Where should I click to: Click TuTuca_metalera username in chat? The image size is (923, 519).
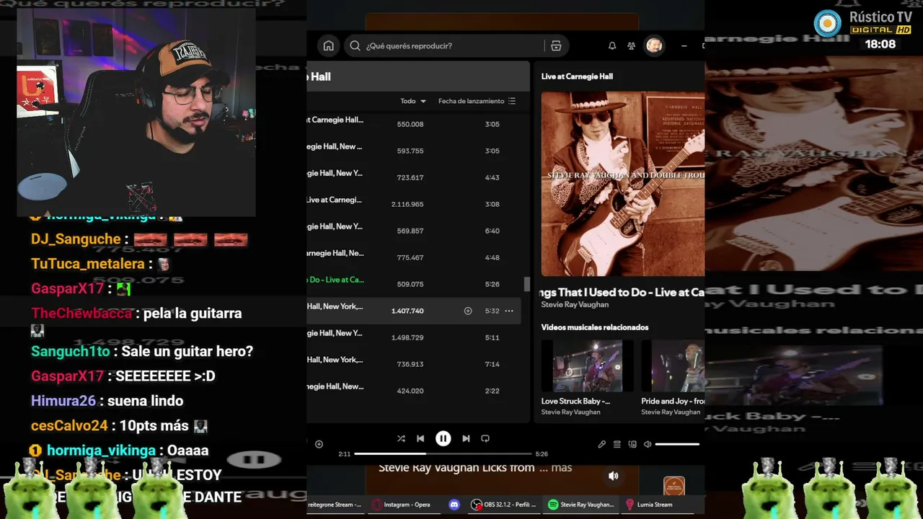(x=88, y=264)
